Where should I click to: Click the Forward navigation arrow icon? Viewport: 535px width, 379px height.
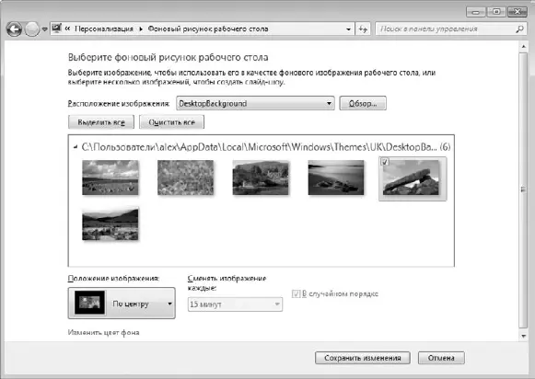pyautogui.click(x=32, y=29)
